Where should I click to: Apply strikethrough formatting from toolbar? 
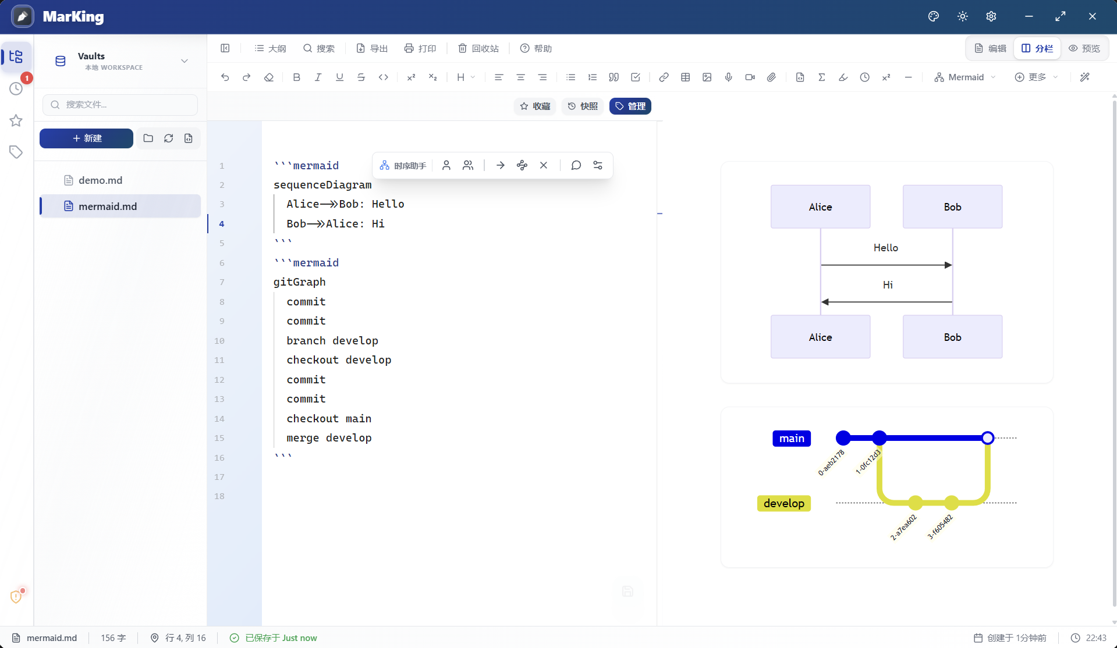coord(361,77)
